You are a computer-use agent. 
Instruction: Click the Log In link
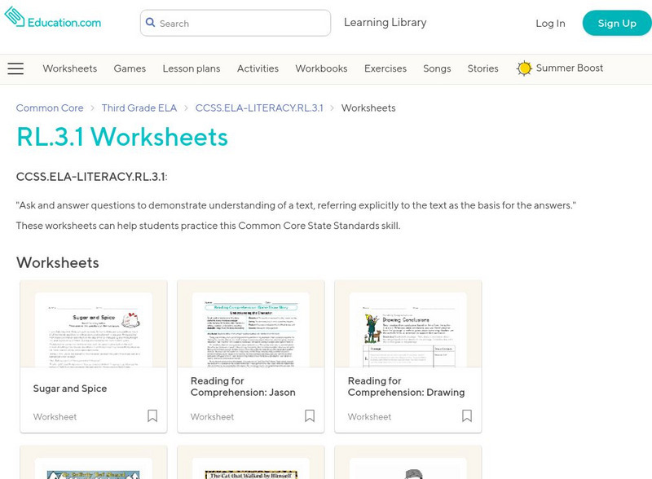click(x=550, y=24)
